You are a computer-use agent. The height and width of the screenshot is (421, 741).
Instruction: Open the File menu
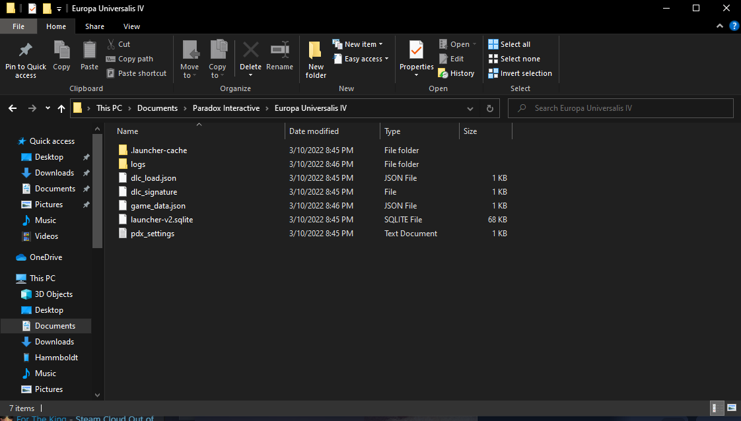[x=18, y=26]
